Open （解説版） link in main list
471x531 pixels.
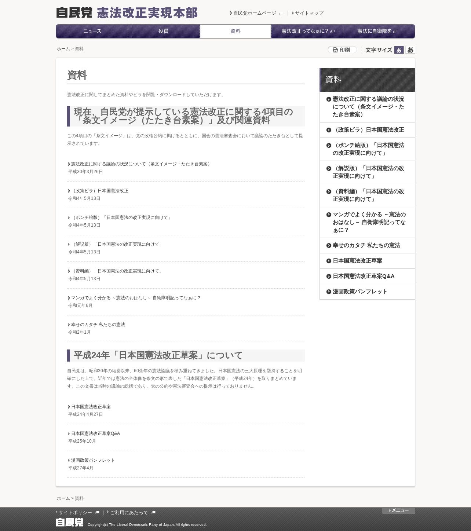[x=117, y=244]
